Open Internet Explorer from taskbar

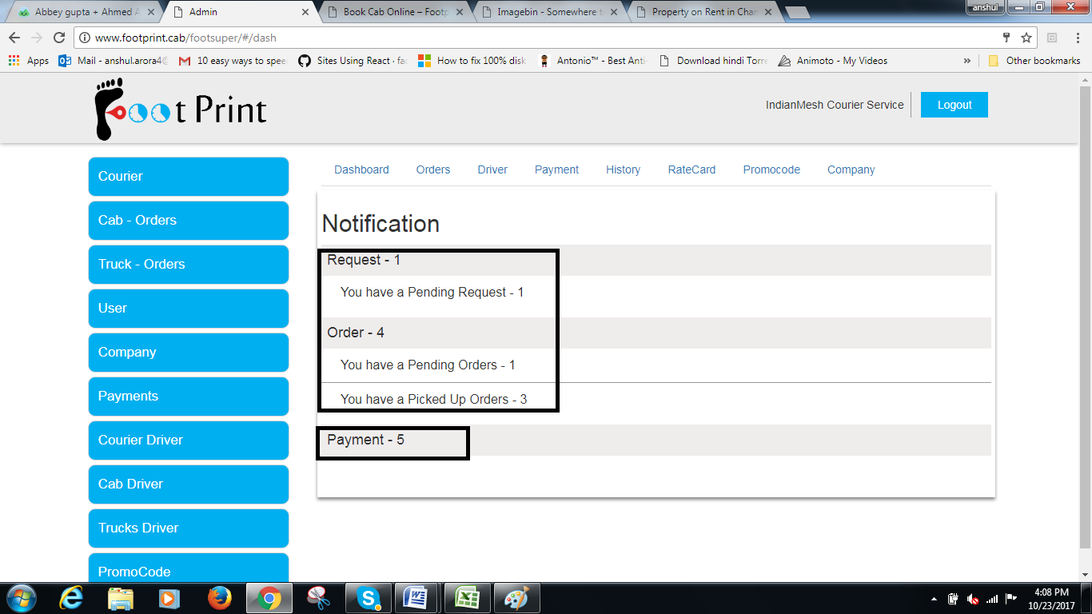72,598
